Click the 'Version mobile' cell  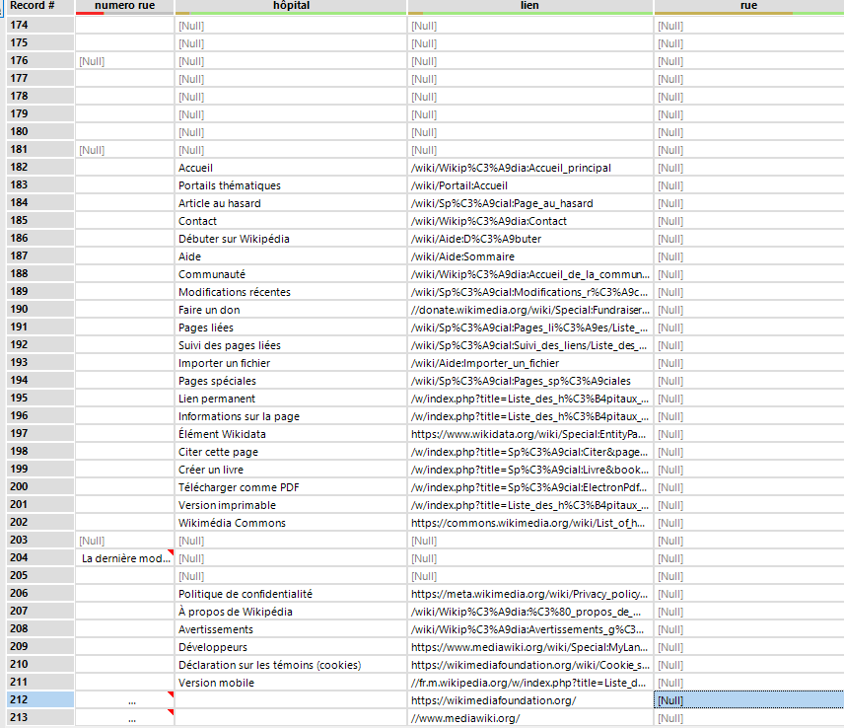[291, 684]
